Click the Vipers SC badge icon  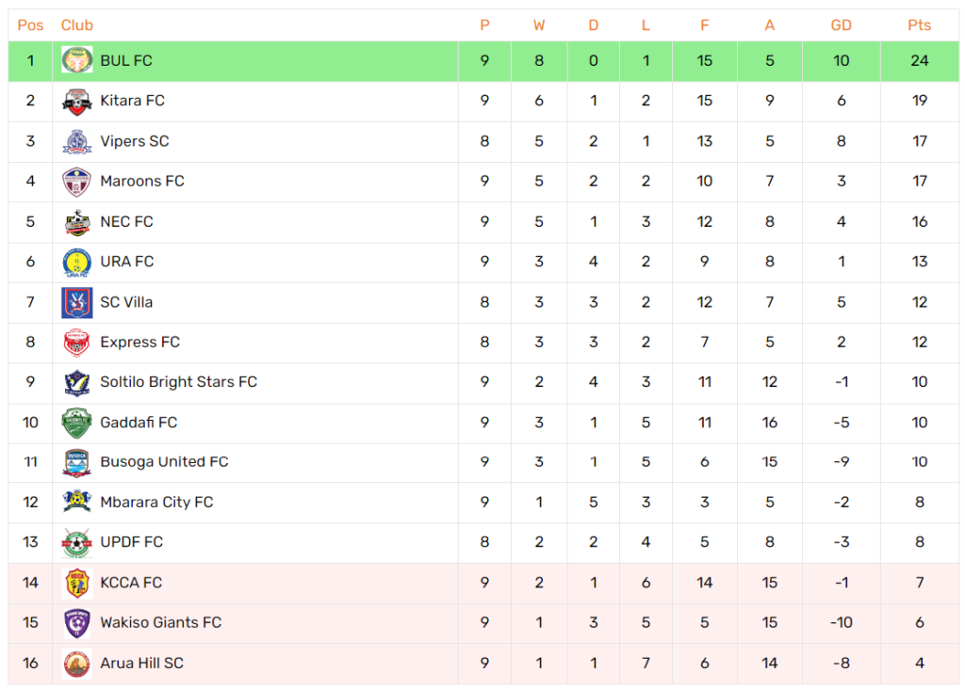click(77, 141)
